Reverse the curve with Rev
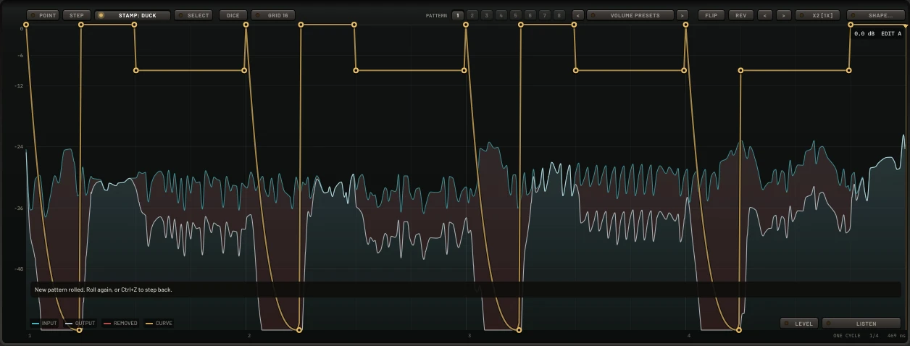910x346 pixels. 740,15
